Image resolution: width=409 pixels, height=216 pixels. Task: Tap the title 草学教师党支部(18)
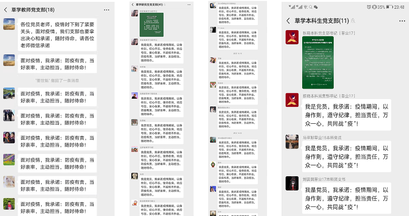(x=33, y=10)
